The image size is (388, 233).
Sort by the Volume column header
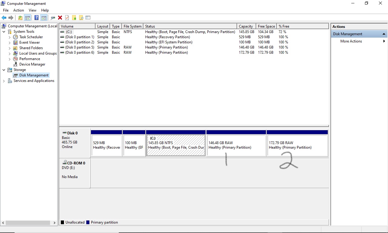(77, 26)
